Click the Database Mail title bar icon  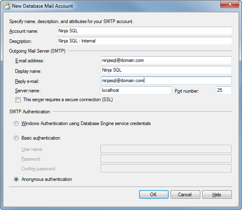[6, 6]
